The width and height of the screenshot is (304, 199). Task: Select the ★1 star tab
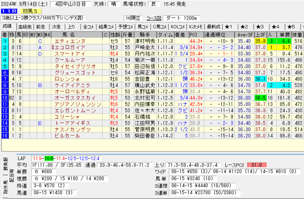229,27
